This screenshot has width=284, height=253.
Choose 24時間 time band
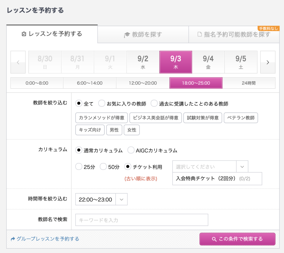[249, 83]
